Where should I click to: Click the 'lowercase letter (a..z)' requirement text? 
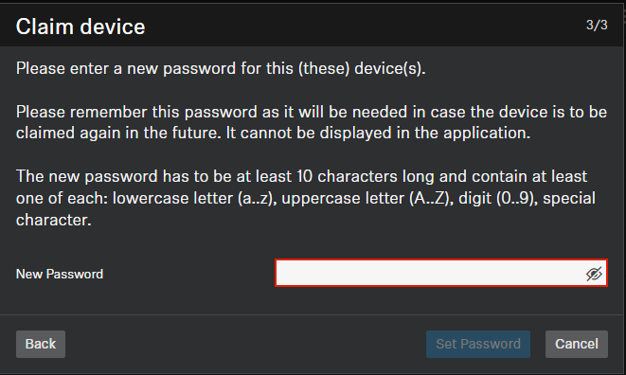[195, 198]
